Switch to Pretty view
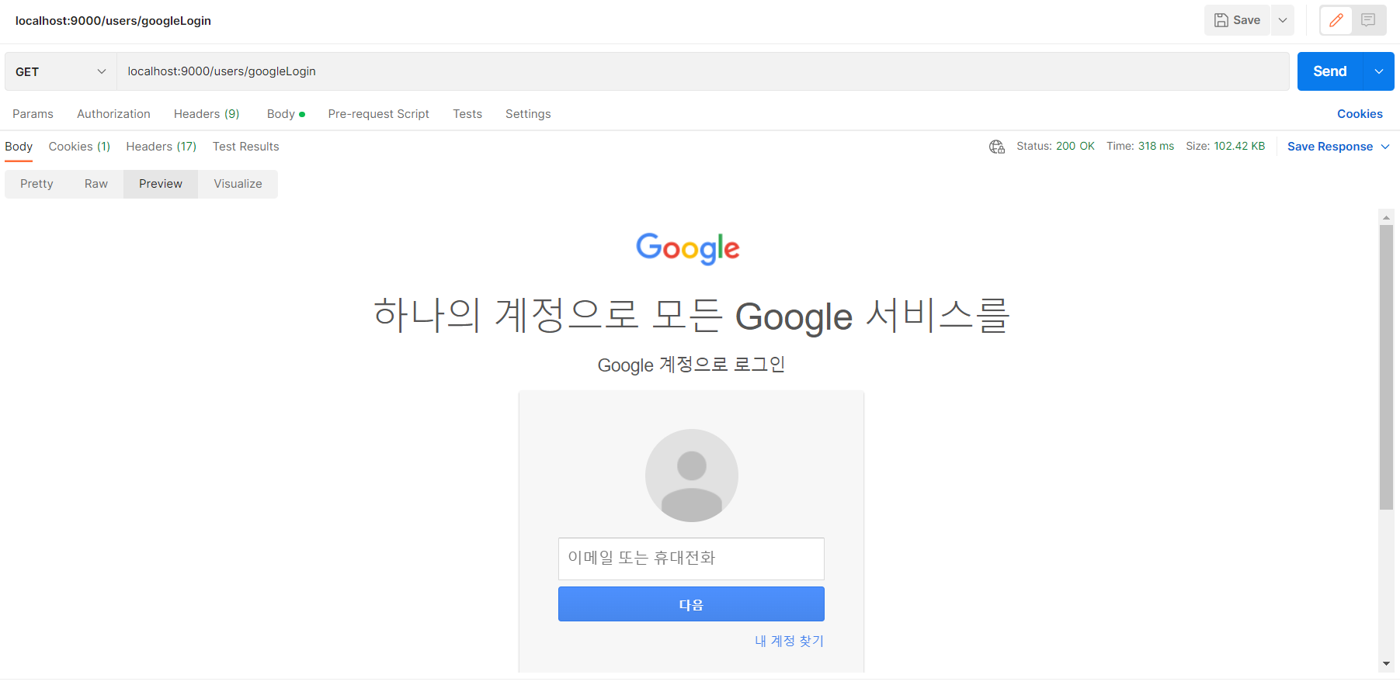Image resolution: width=1400 pixels, height=685 pixels. [36, 184]
